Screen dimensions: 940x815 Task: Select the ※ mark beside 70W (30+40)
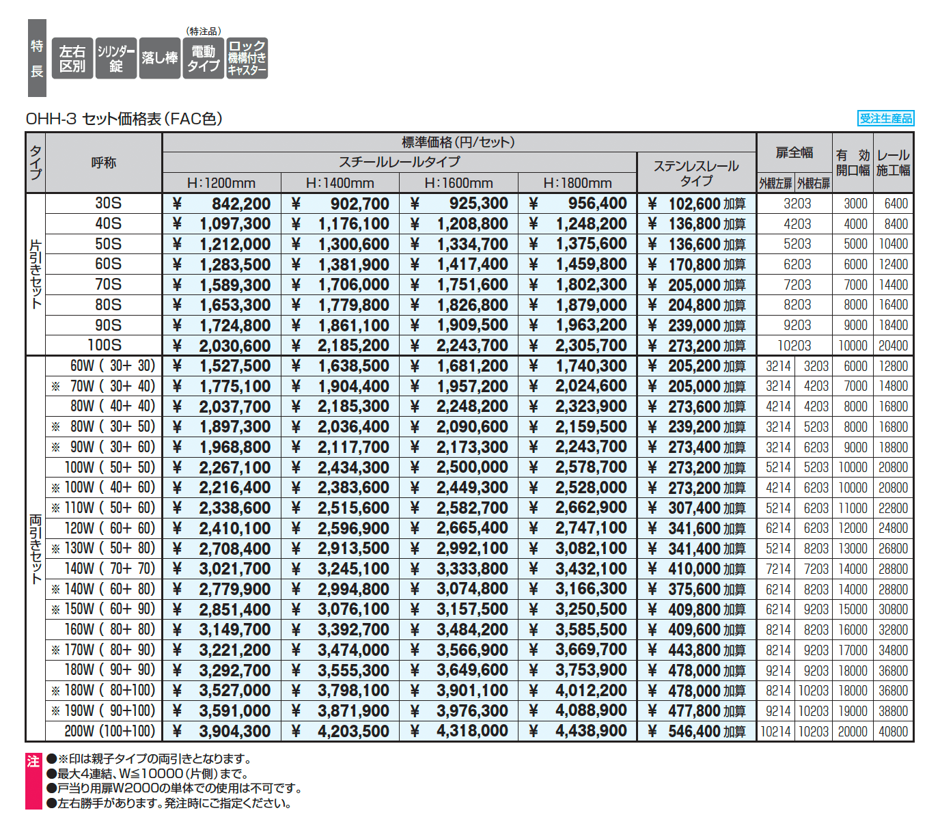pos(55,386)
